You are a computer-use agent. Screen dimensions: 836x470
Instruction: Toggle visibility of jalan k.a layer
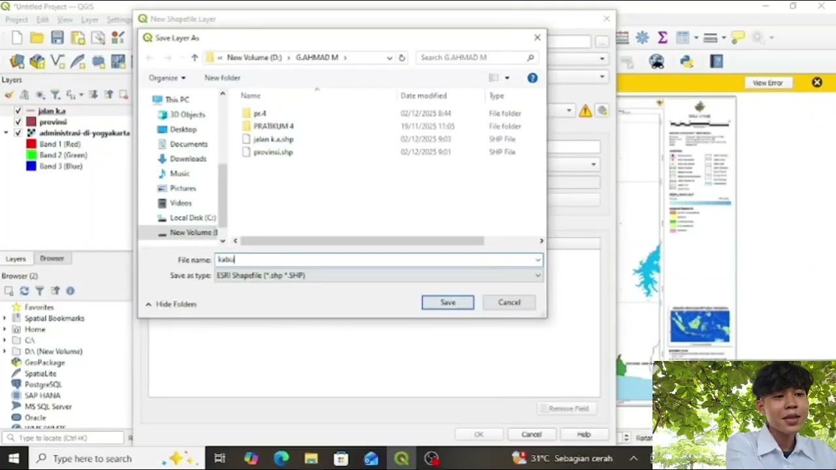18,111
